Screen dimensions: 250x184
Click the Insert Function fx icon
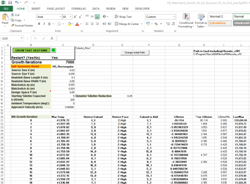(52, 38)
